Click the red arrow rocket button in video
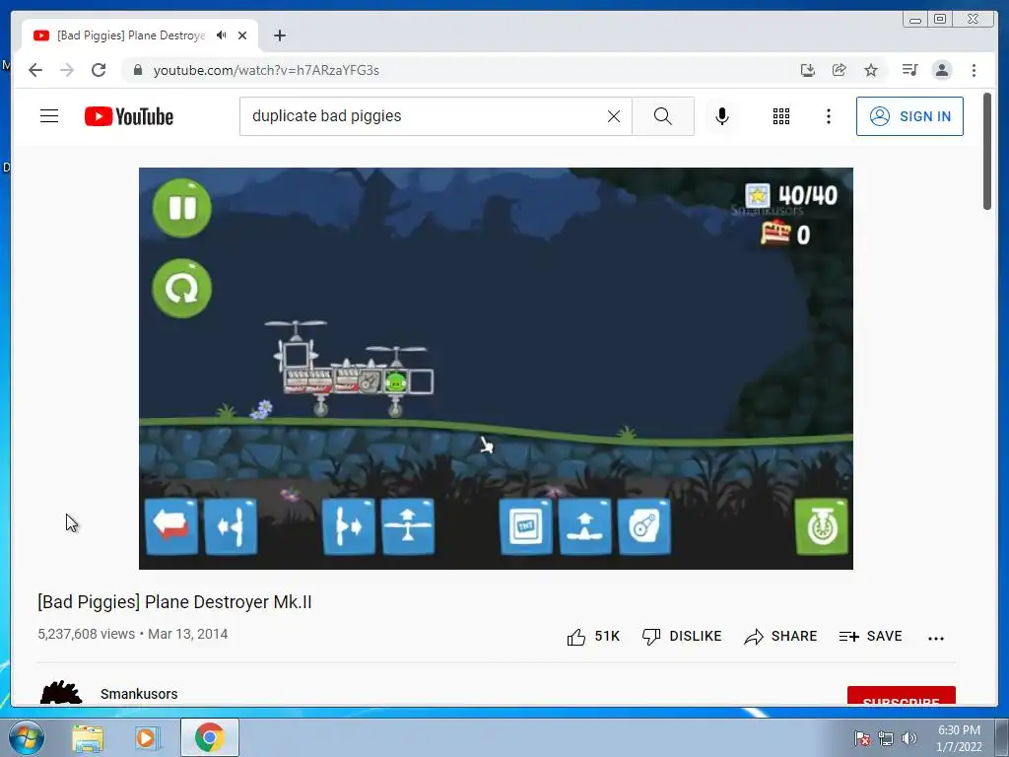 pos(171,526)
